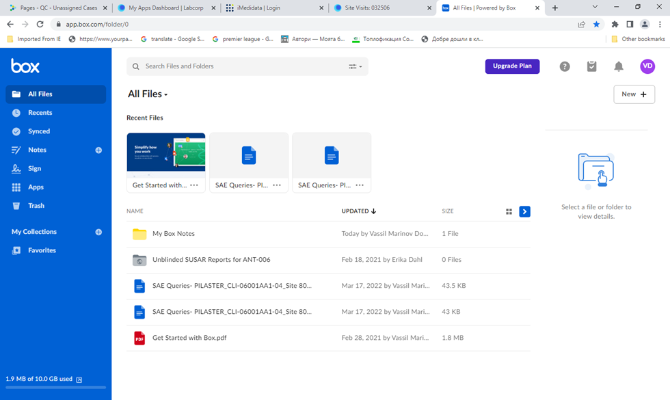Open the VD account avatar menu
The height and width of the screenshot is (400, 670).
click(647, 66)
